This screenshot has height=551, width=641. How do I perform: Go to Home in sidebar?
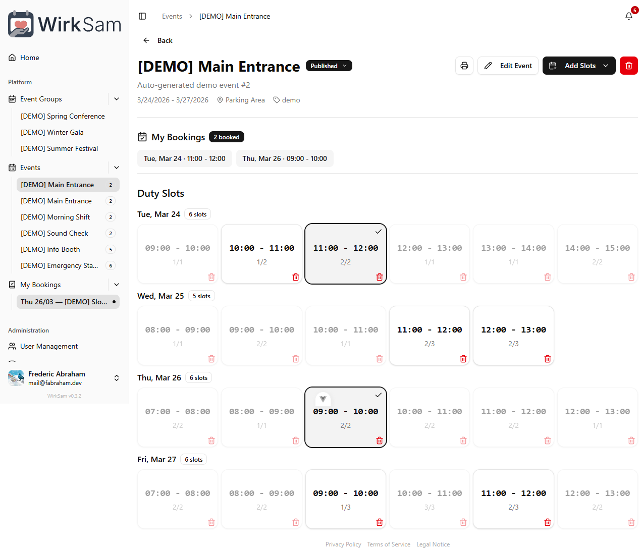64,58
